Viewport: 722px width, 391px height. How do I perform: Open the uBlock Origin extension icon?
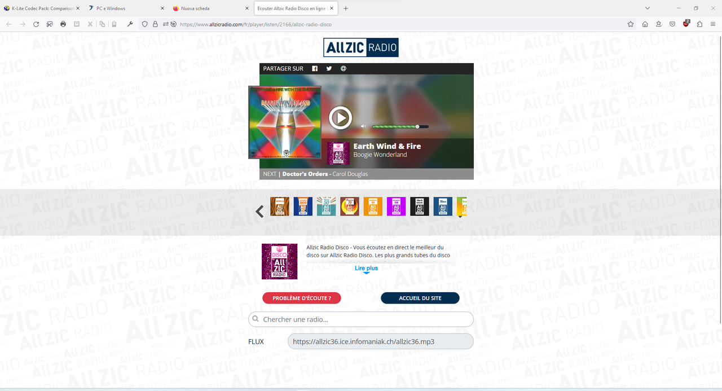tap(686, 24)
